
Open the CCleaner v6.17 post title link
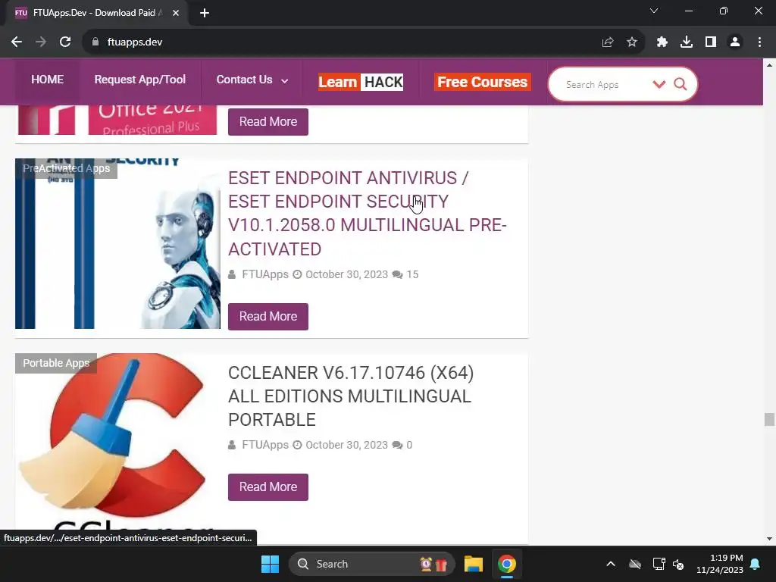[x=350, y=396]
